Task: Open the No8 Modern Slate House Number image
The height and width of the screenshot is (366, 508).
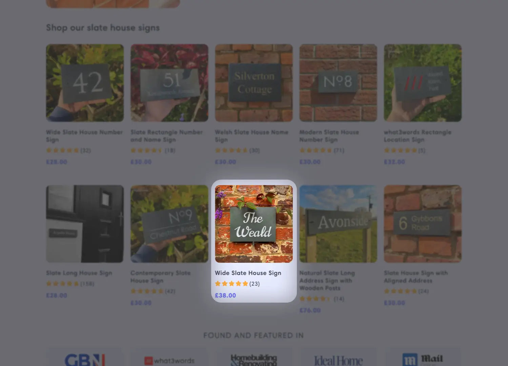Action: (338, 83)
